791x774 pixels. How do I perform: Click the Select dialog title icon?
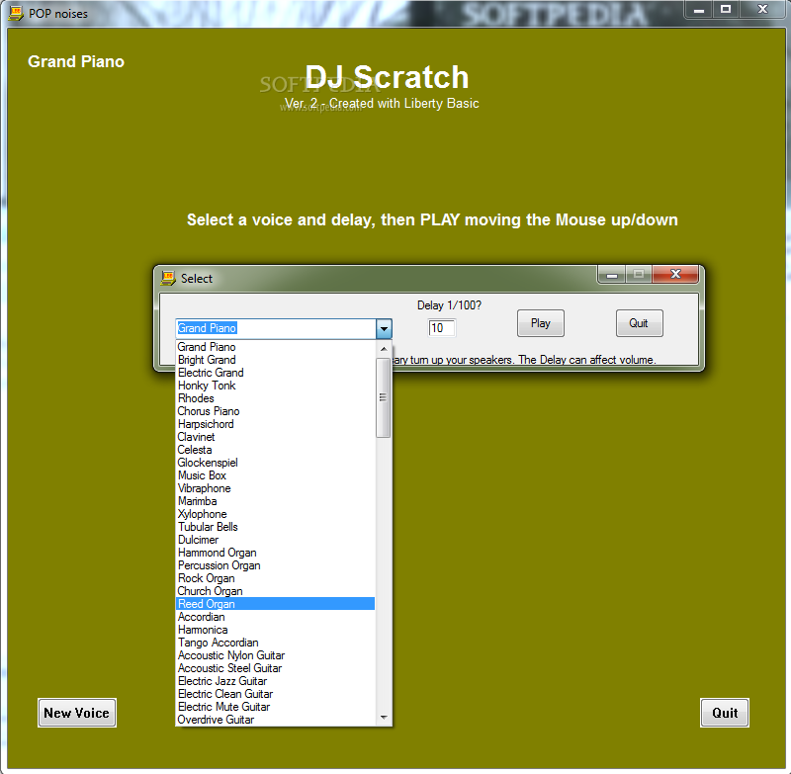[168, 278]
